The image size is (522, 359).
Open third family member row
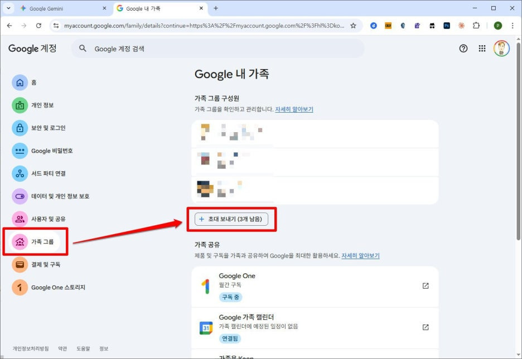pyautogui.click(x=315, y=190)
